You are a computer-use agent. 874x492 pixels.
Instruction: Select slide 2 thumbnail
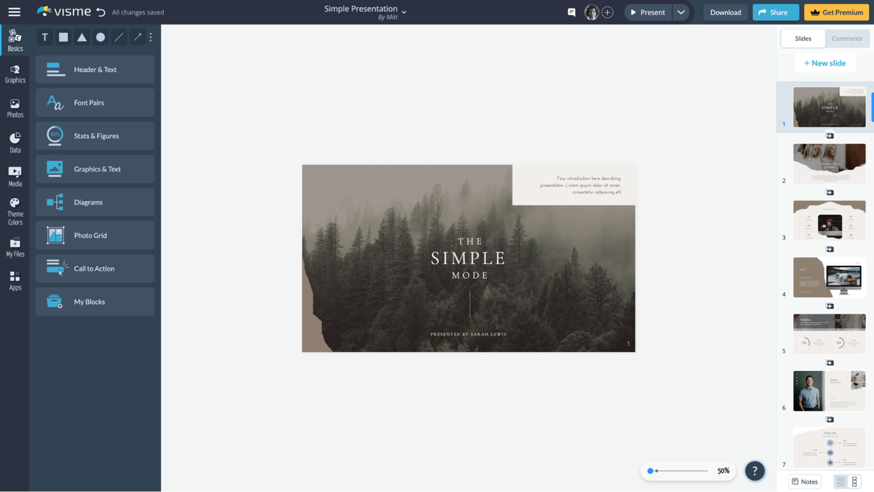click(x=830, y=163)
